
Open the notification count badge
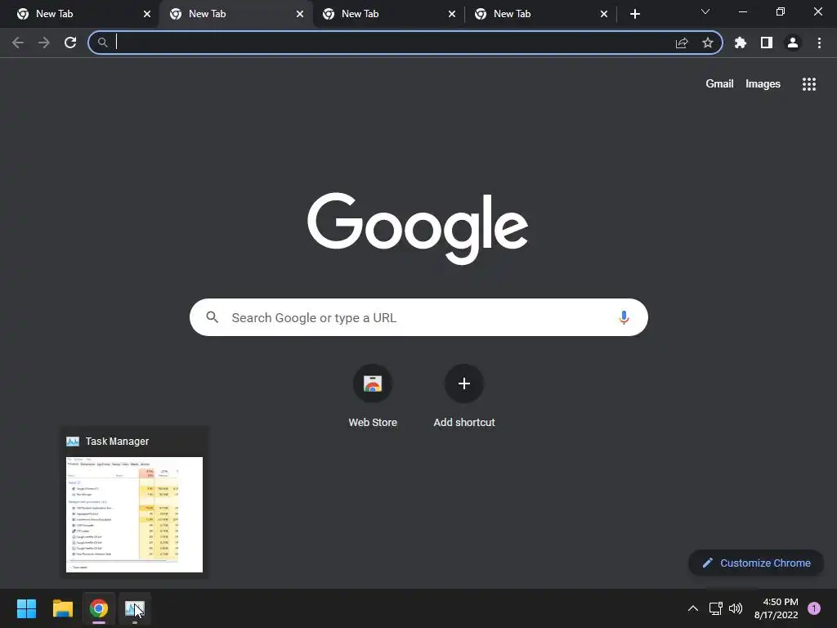[814, 608]
